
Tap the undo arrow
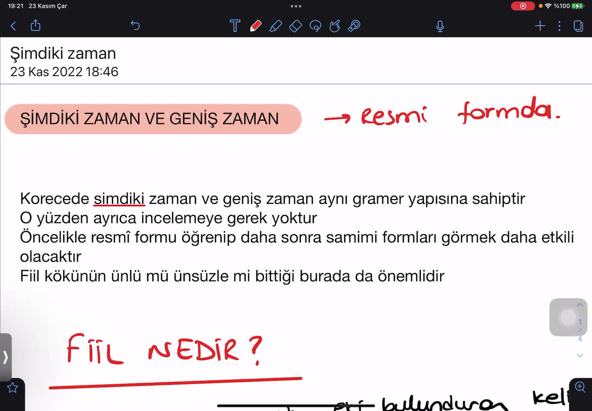click(135, 25)
